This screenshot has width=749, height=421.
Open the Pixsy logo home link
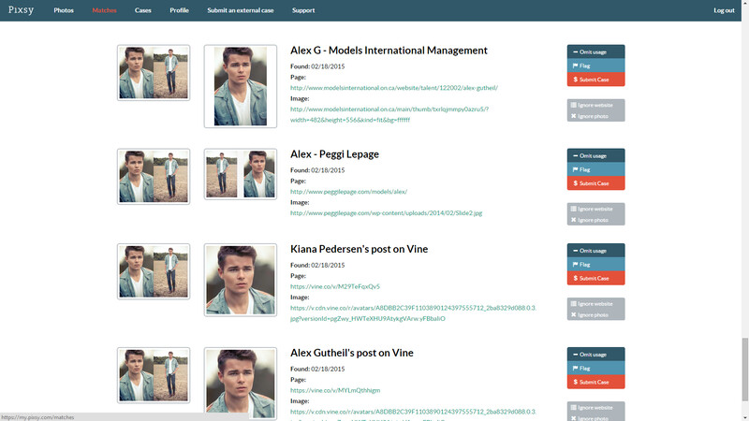click(x=21, y=10)
